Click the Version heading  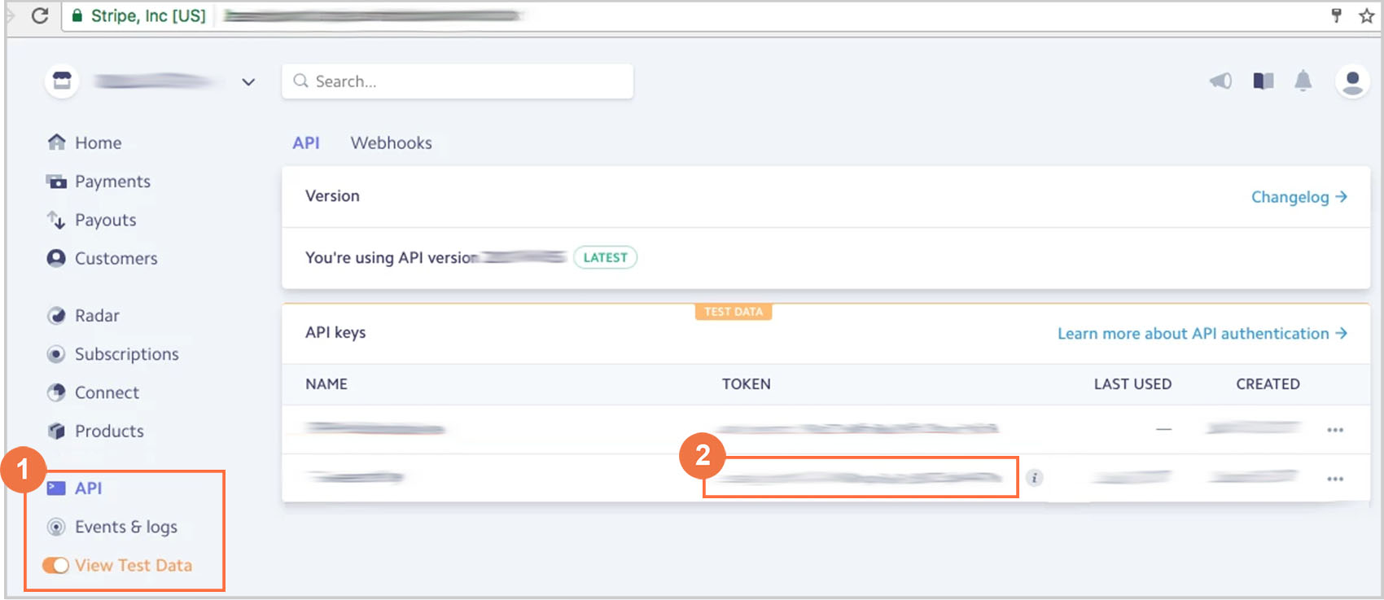(332, 196)
